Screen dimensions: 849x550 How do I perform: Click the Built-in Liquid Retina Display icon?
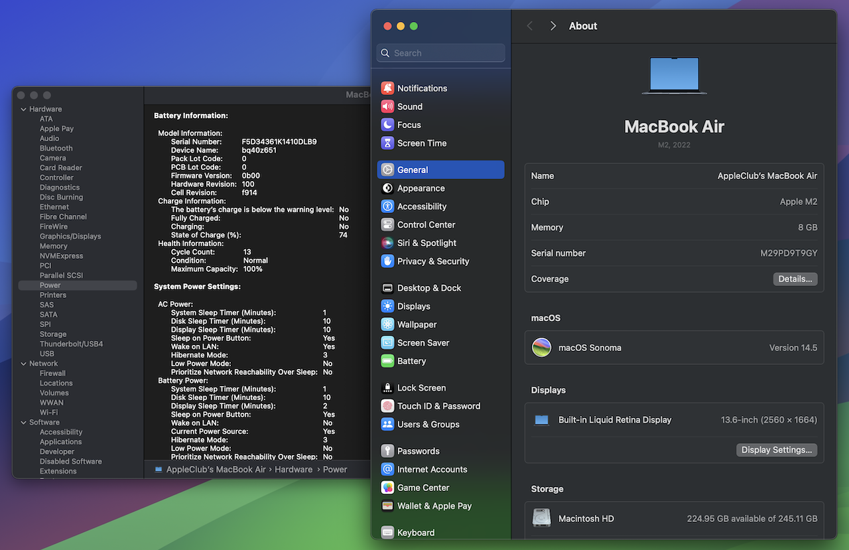(x=542, y=420)
